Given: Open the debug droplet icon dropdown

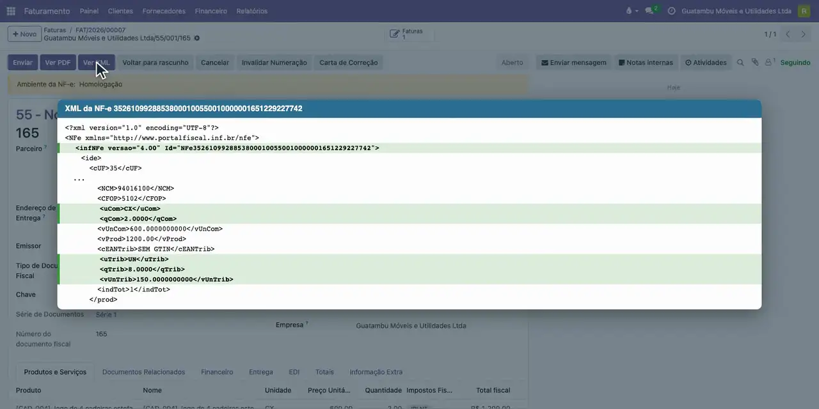Looking at the screenshot, I should click(x=632, y=11).
